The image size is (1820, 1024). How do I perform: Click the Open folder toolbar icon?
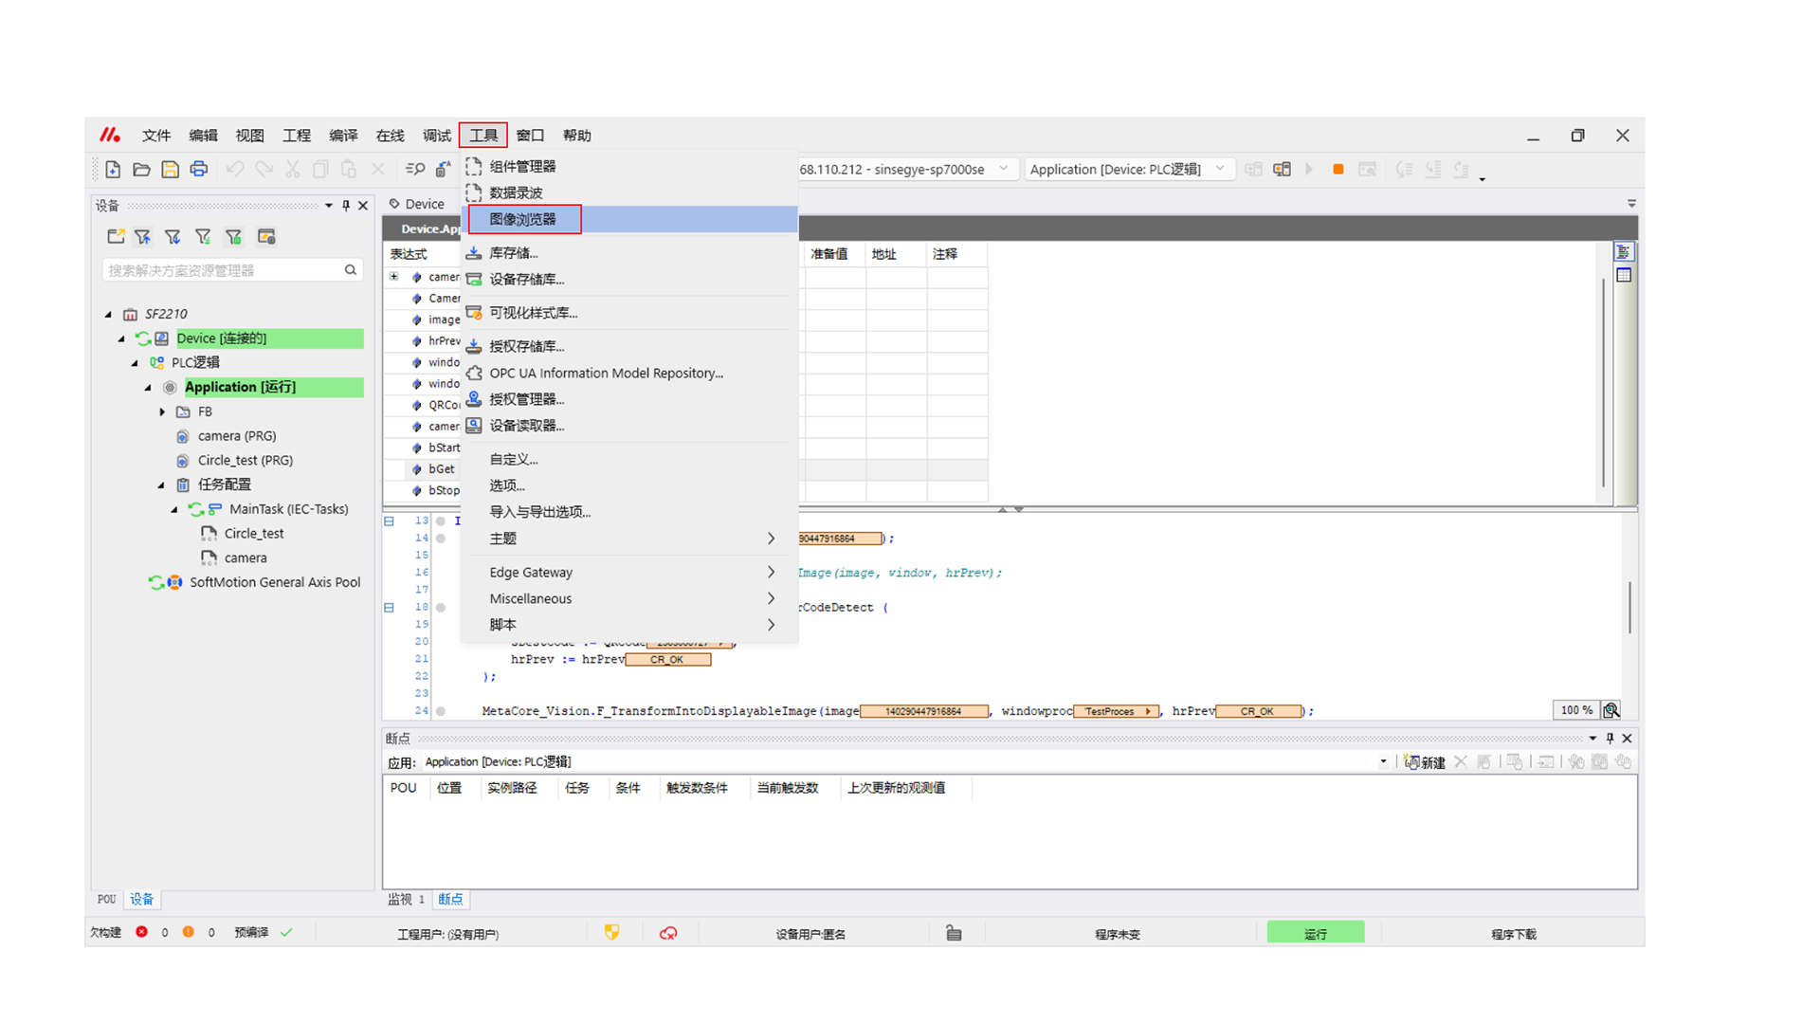coord(141,170)
